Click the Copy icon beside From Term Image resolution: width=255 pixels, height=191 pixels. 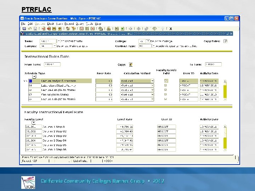point(131,64)
